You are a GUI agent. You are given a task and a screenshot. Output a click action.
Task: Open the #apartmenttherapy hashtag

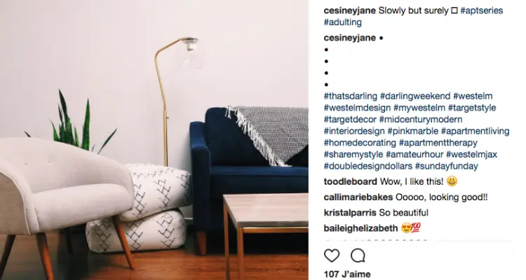coord(438,143)
